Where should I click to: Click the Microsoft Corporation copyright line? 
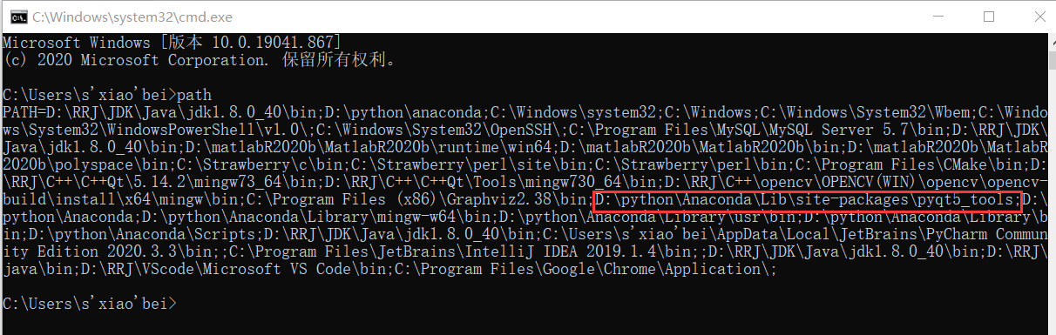[x=200, y=59]
